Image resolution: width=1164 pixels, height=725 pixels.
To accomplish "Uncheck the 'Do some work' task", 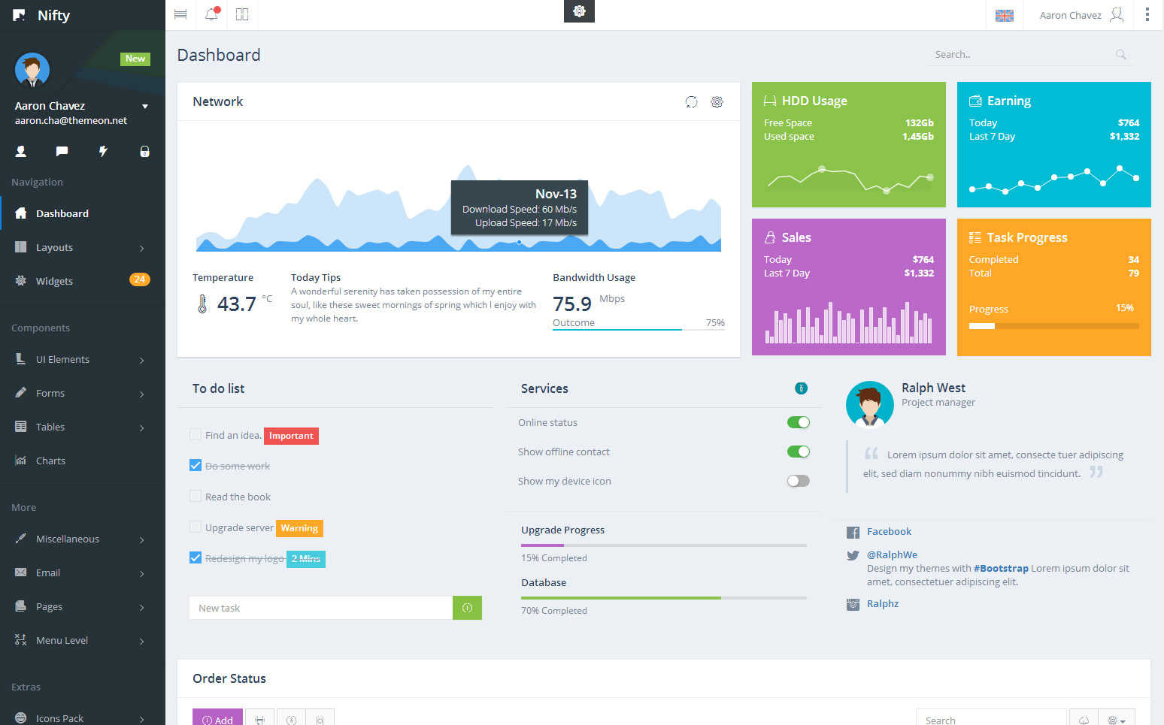I will click(x=196, y=465).
